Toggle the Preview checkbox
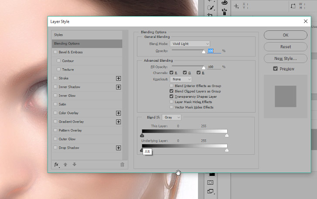Image resolution: width=317 pixels, height=199 pixels. (275, 69)
